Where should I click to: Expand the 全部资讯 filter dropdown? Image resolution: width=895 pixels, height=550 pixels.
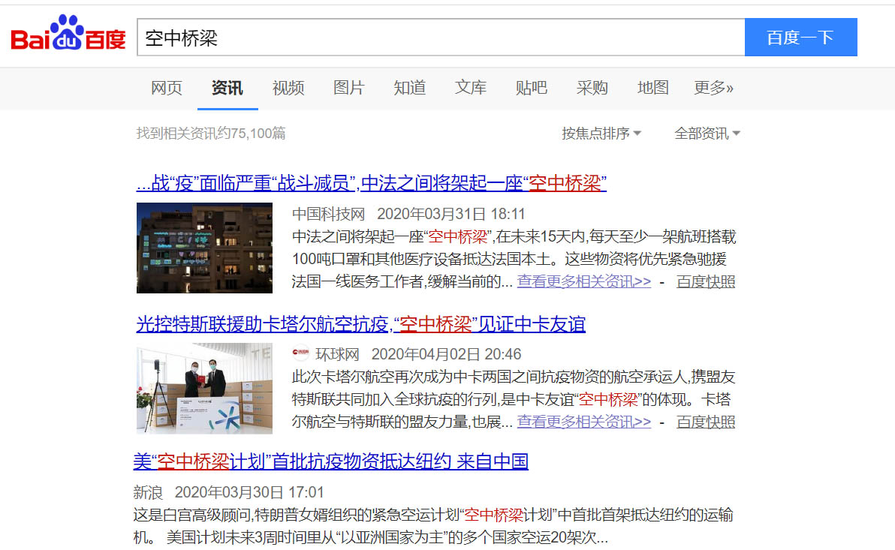707,134
